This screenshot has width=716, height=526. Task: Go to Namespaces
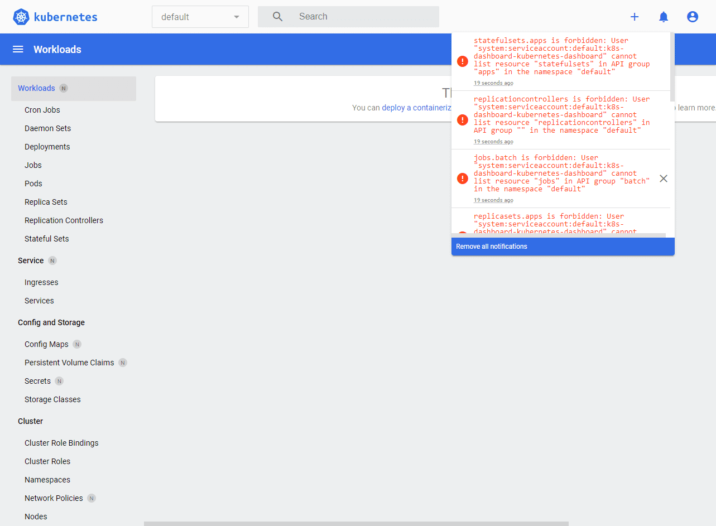tap(47, 480)
